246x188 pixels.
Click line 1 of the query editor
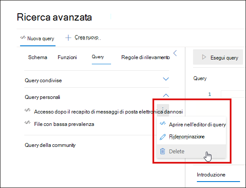point(233,94)
